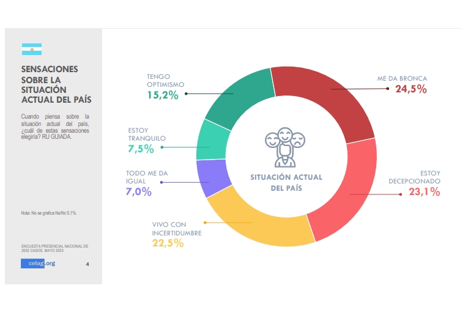Click the 'Situación actual del país' center label
This screenshot has height=310, width=468.
point(286,182)
